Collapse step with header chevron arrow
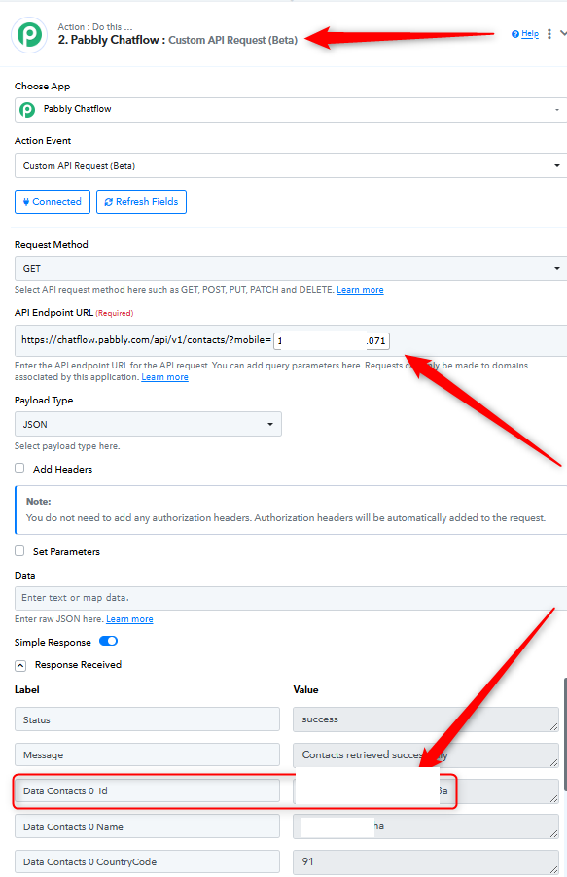Viewport: 567px width, 877px height. tap(562, 34)
